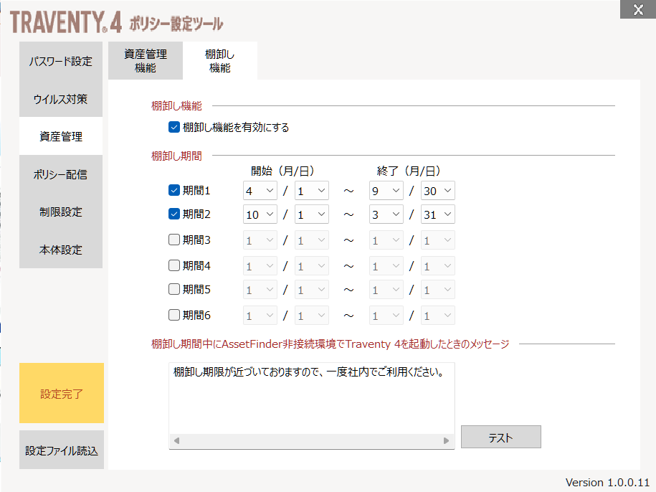This screenshot has height=492, width=656.
Task: Click the 期間4 start day dropdown
Action: 312,266
